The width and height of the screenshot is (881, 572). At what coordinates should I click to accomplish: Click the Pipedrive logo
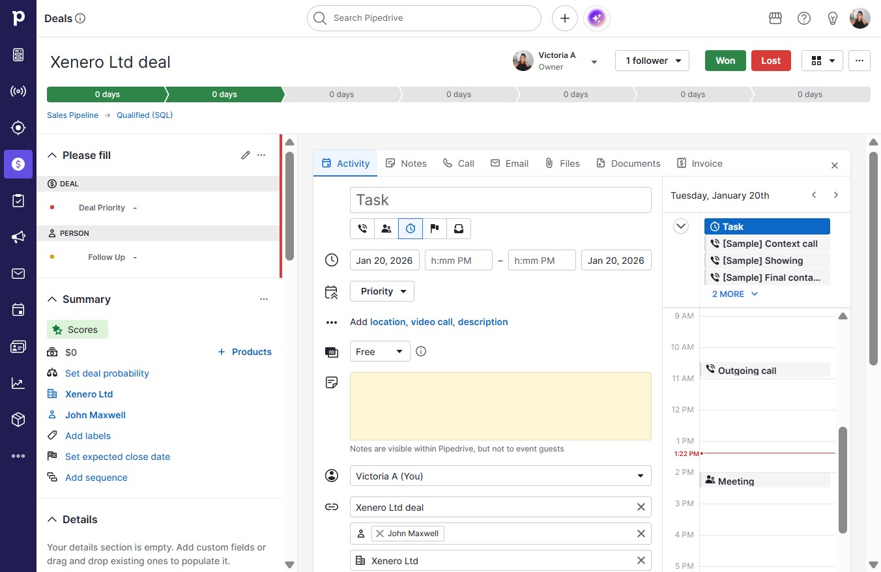(x=18, y=18)
